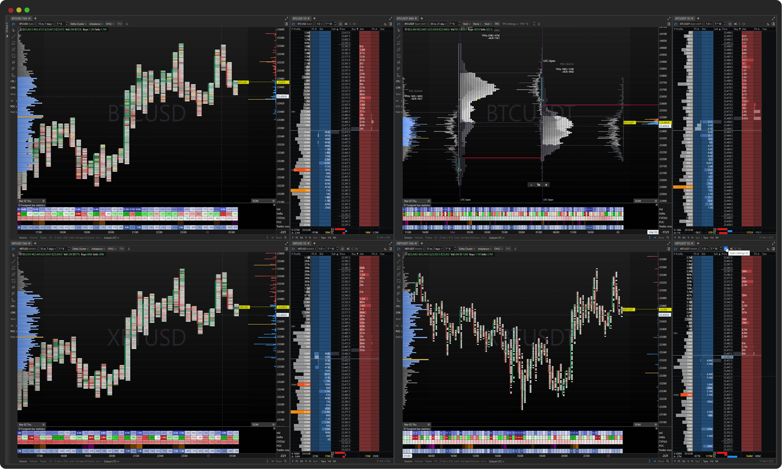Toggle Volume in BTCUSD 15m bottom bar

(x=33, y=237)
